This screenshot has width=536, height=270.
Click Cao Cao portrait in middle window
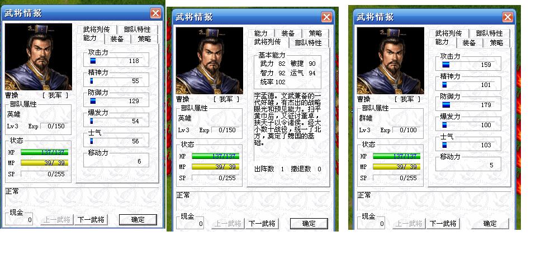pyautogui.click(x=209, y=60)
